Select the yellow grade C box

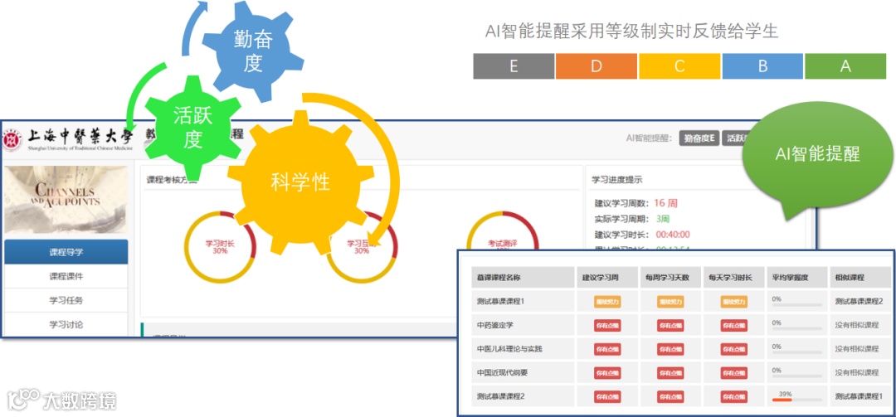pos(679,66)
